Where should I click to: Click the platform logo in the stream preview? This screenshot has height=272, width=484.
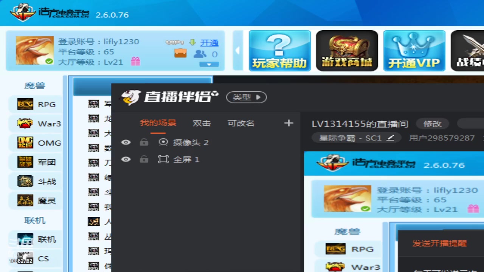pos(366,164)
